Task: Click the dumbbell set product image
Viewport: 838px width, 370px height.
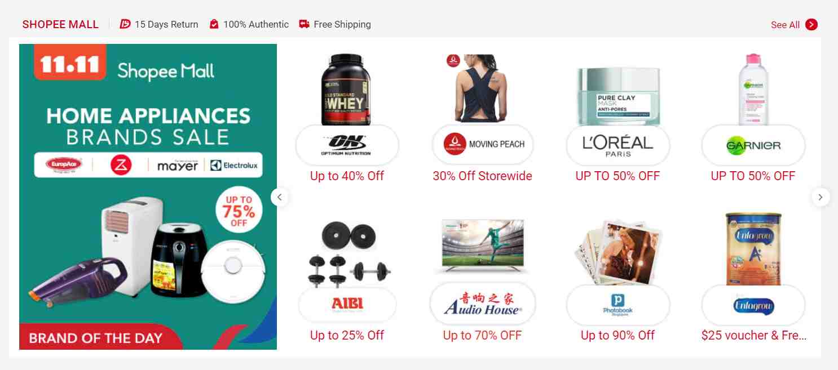Action: 346,253
